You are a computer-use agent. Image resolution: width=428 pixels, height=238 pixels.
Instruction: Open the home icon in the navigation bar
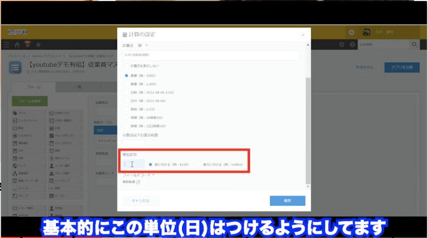[x=18, y=45]
